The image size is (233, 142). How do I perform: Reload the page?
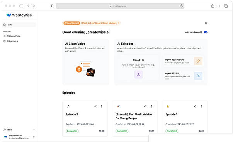point(181,6)
